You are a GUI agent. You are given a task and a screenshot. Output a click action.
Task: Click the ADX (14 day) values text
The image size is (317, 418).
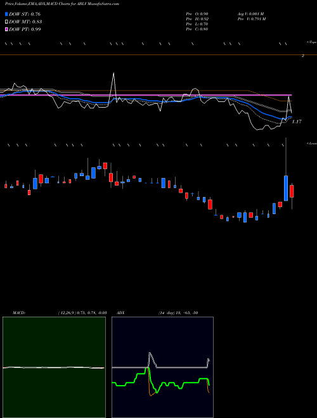click(x=178, y=313)
